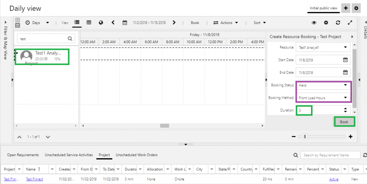Click the booking panel vertical scrollbar
Viewport: 367px width, 184px height.
click(354, 79)
